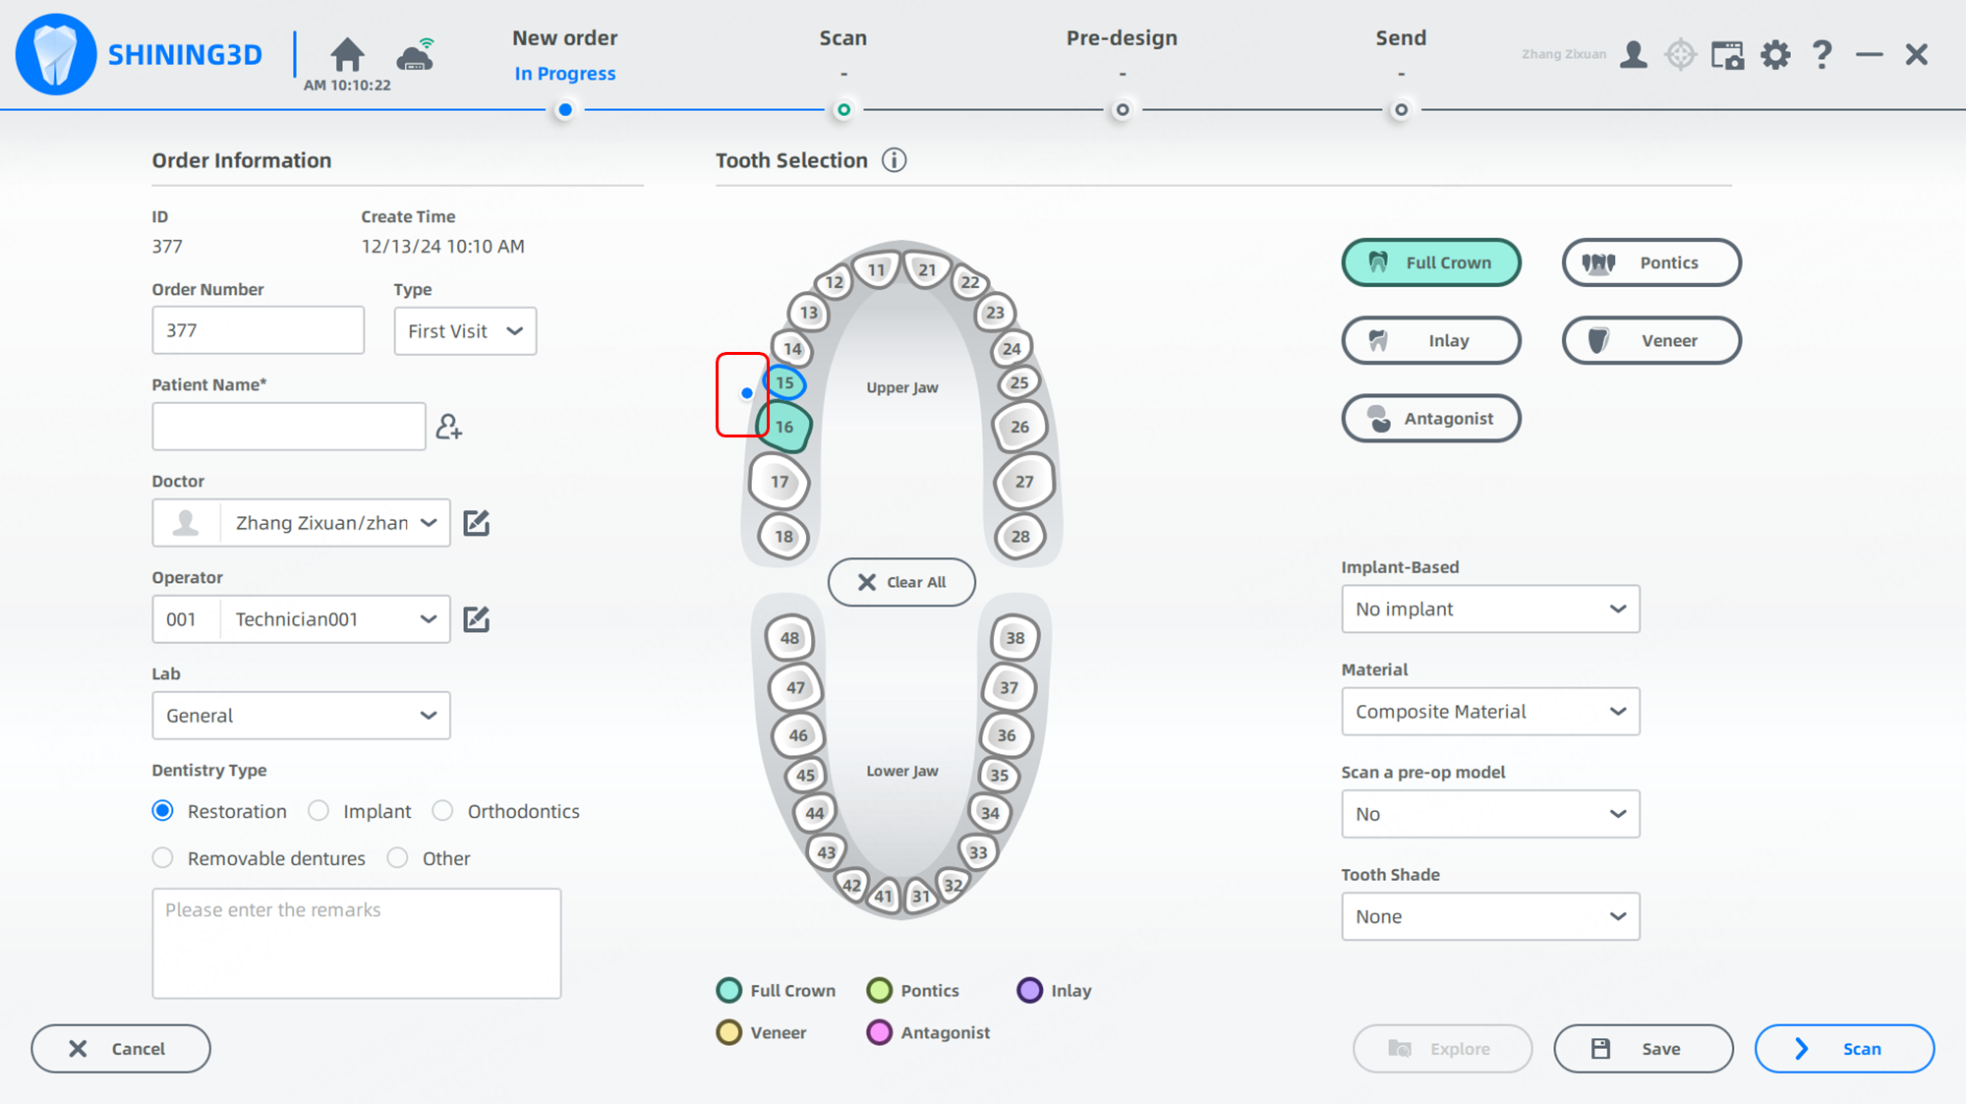This screenshot has width=1966, height=1104.
Task: Choose Removable dentures option
Action: tap(163, 858)
